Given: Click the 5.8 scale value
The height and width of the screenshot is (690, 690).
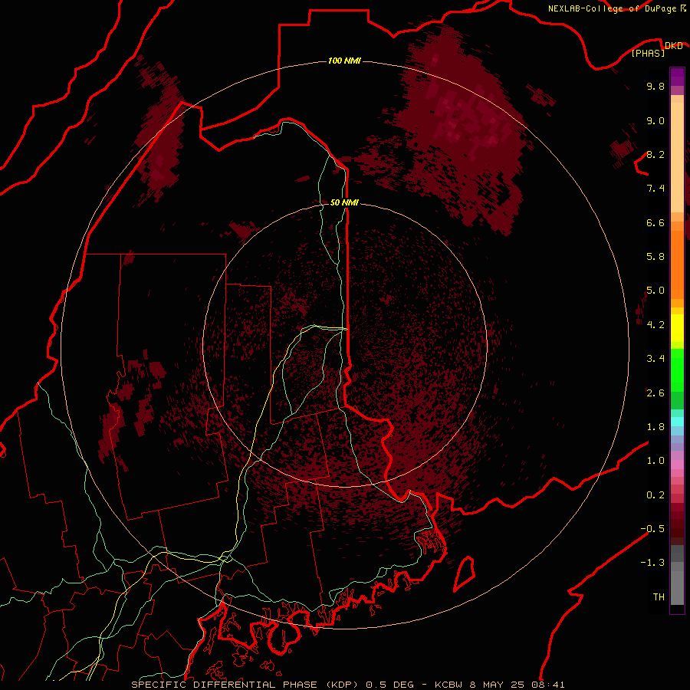Looking at the screenshot, I should 655,257.
